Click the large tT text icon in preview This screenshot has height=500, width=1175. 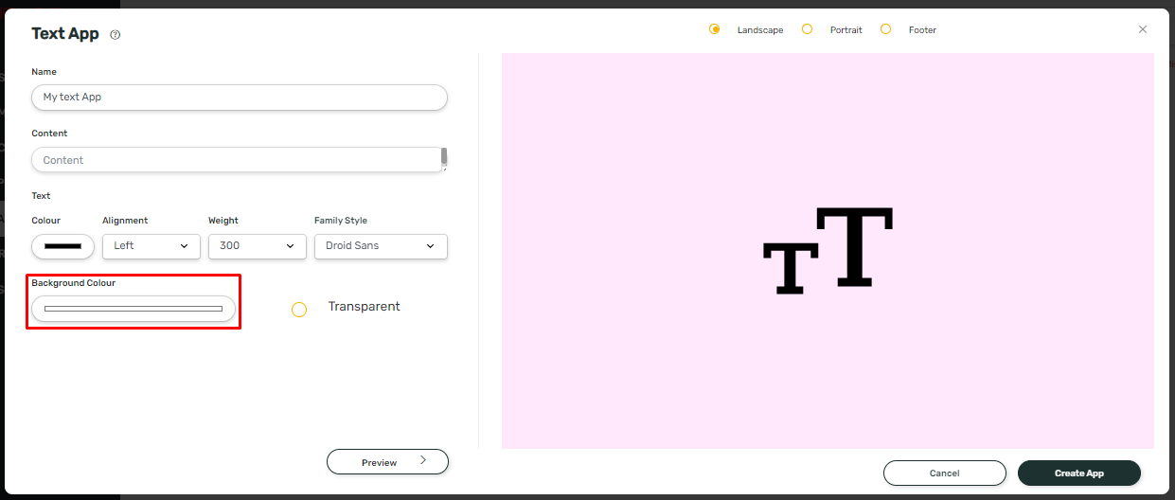(x=828, y=249)
